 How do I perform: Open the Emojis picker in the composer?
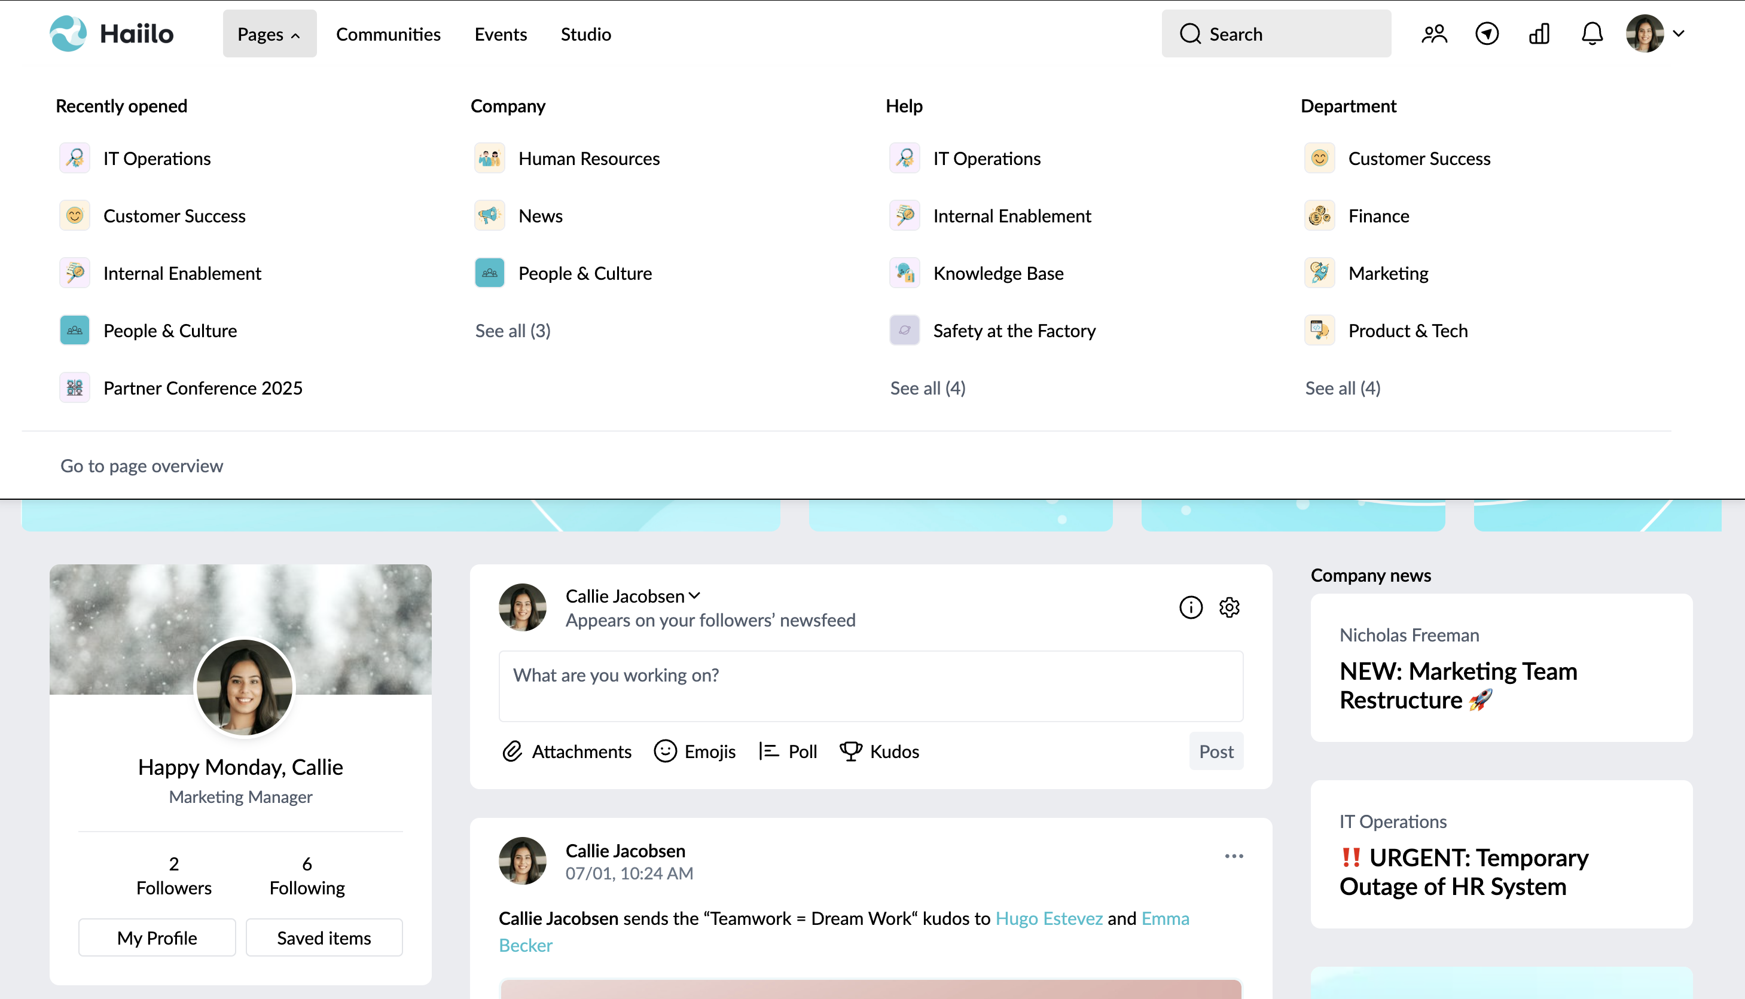point(664,751)
